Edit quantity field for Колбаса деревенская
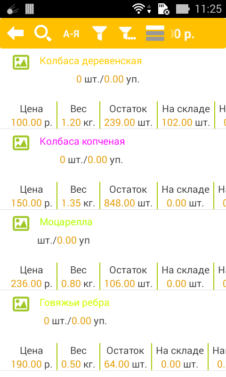 [x=108, y=79]
